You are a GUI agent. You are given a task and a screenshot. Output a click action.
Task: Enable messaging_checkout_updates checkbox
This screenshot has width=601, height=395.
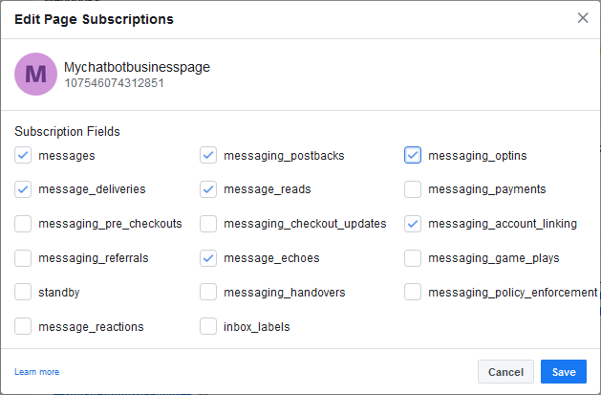tap(208, 224)
